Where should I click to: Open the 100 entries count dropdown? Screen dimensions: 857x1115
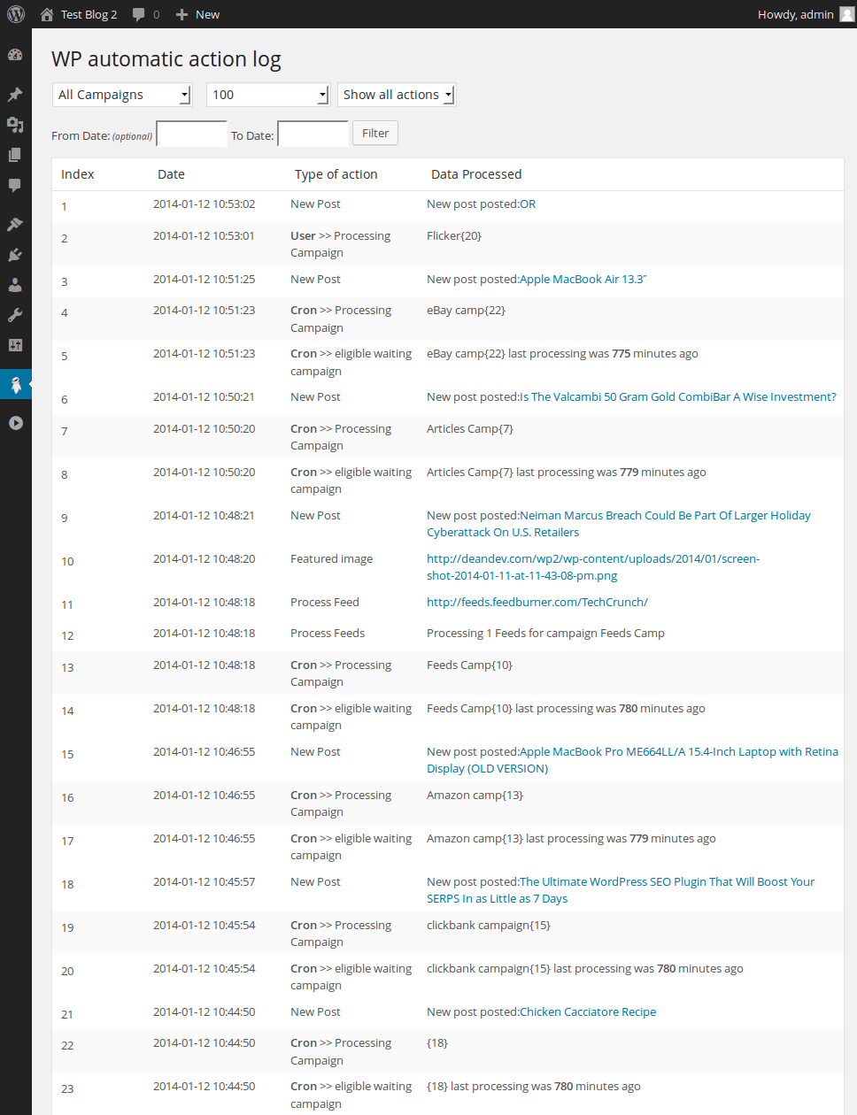[268, 95]
